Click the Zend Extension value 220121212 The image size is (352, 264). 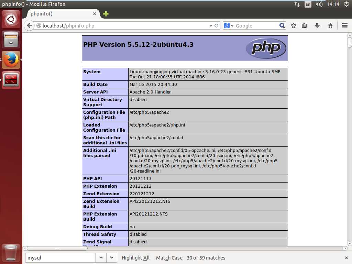pyautogui.click(x=142, y=194)
